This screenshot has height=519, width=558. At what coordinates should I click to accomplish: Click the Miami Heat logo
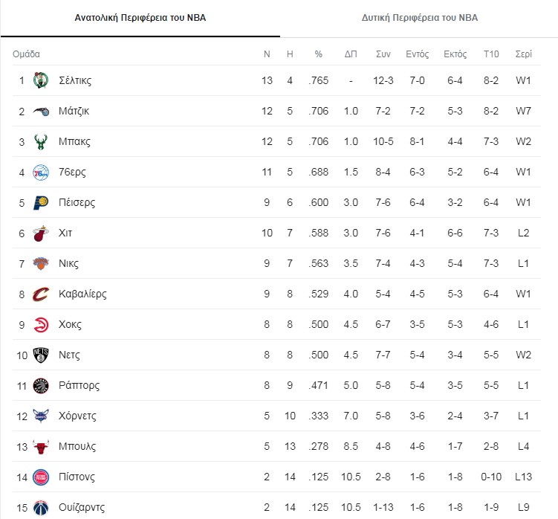click(41, 233)
